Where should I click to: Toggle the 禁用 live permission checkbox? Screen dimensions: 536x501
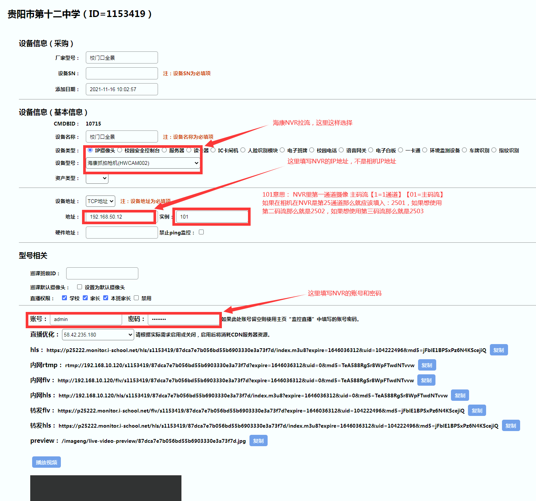tap(136, 298)
